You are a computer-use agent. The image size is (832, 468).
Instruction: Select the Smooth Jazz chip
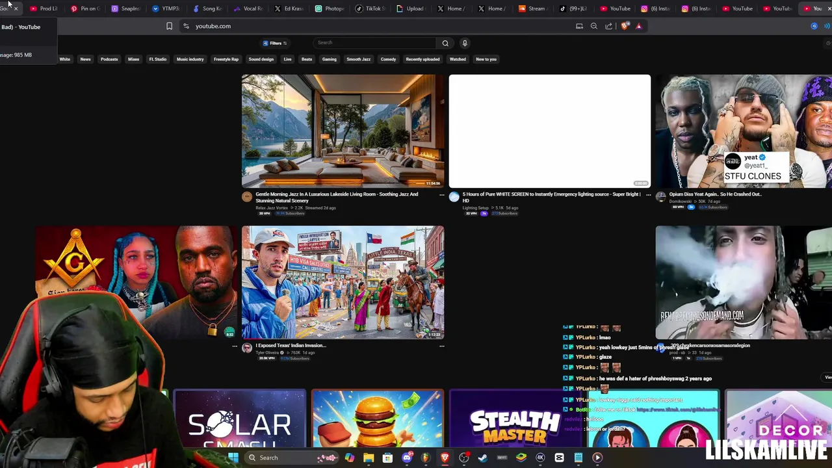tap(358, 59)
